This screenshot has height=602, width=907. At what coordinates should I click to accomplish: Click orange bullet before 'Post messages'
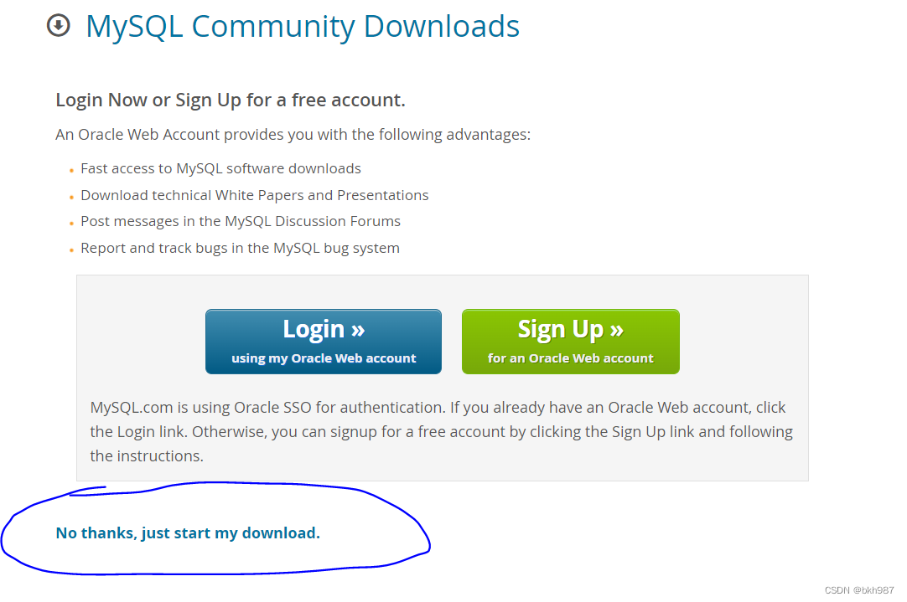[x=71, y=224]
